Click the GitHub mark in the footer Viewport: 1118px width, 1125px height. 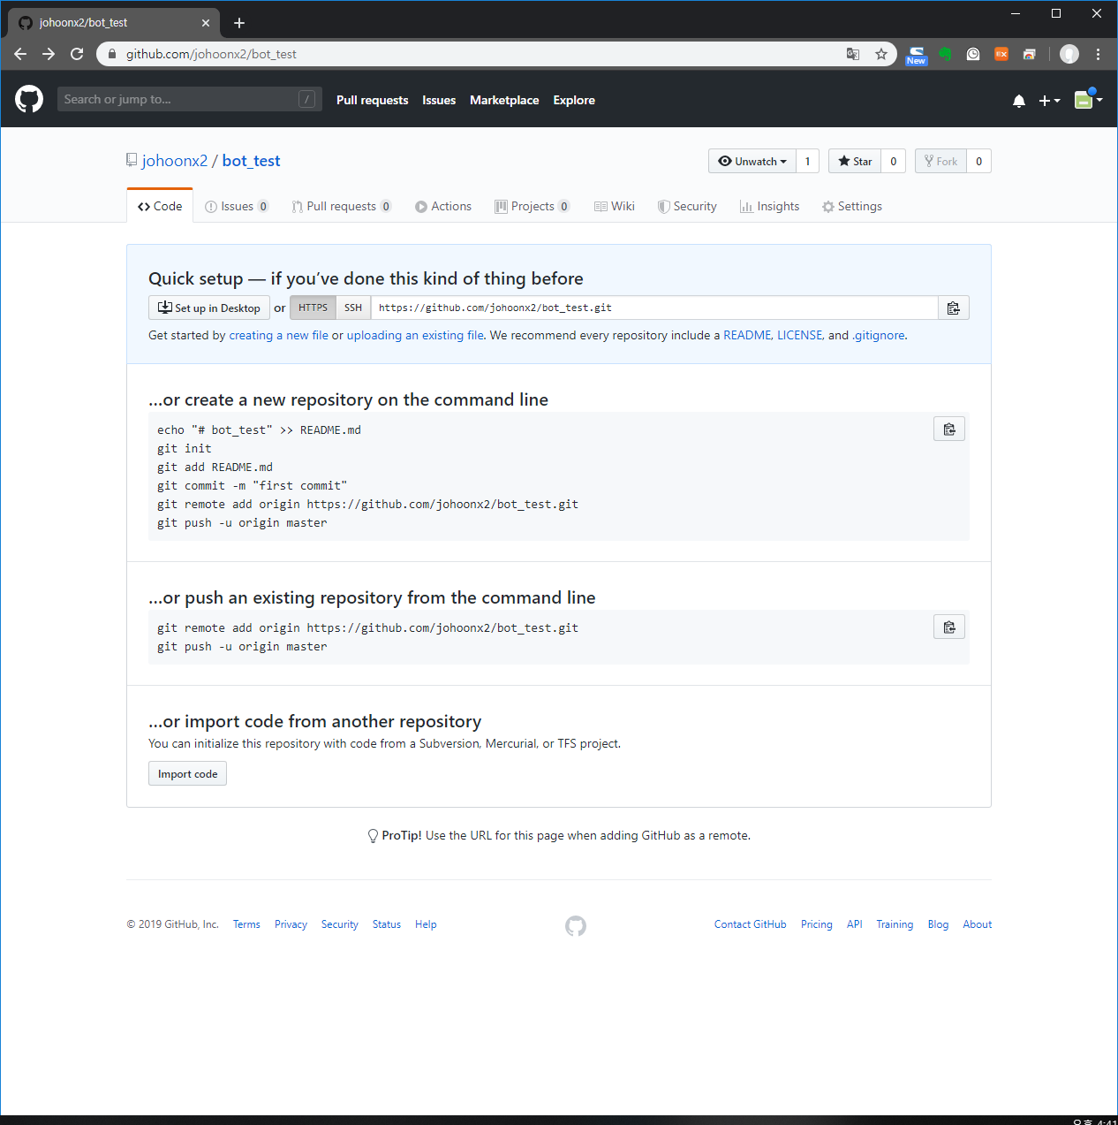click(x=576, y=925)
